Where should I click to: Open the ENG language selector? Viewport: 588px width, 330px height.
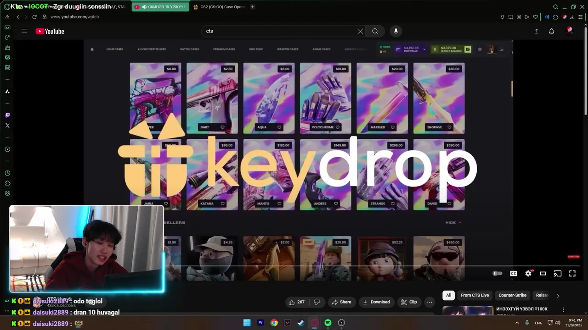coord(538,323)
